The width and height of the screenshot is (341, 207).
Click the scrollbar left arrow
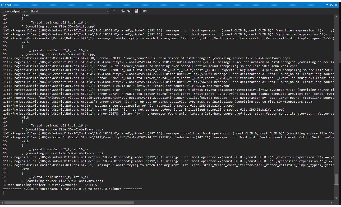point(2,202)
